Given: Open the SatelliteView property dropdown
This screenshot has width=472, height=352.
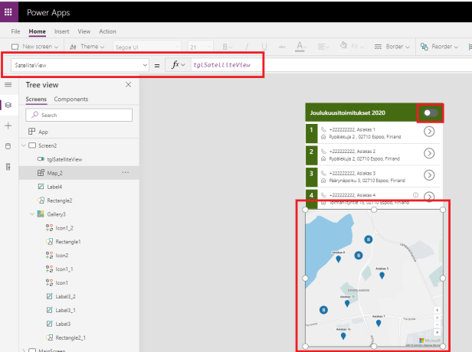Looking at the screenshot, I should [143, 66].
